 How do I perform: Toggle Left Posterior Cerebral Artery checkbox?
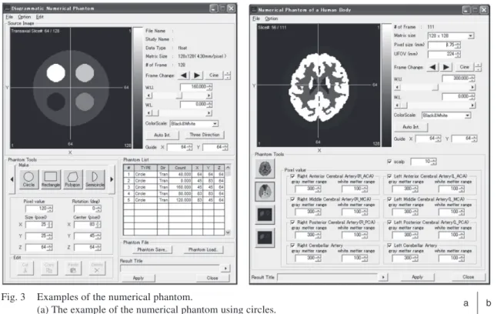click(x=389, y=222)
